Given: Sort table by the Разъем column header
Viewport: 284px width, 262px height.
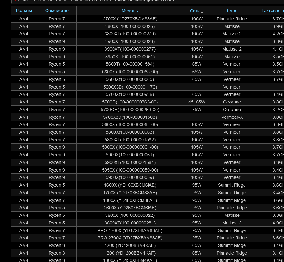Looking at the screenshot, I should tap(24, 11).
